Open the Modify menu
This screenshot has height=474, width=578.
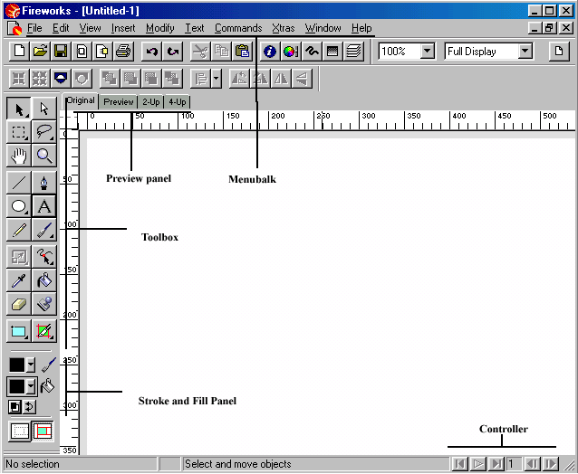click(160, 28)
